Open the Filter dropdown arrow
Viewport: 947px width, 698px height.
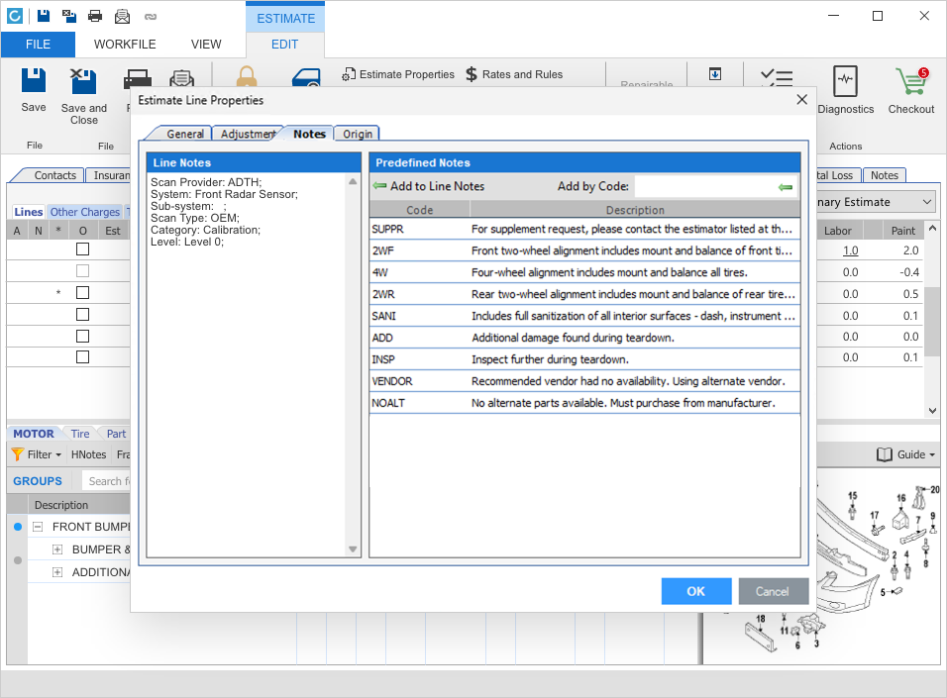[x=58, y=454]
